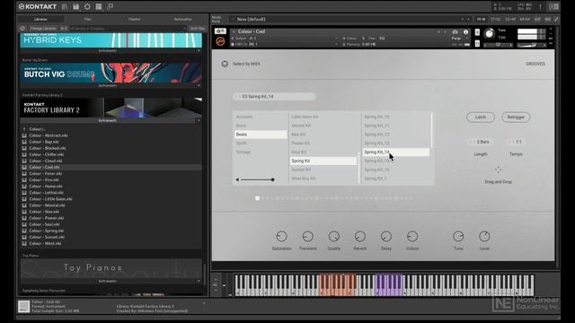Click the Tune knob in bottom row

click(458, 237)
